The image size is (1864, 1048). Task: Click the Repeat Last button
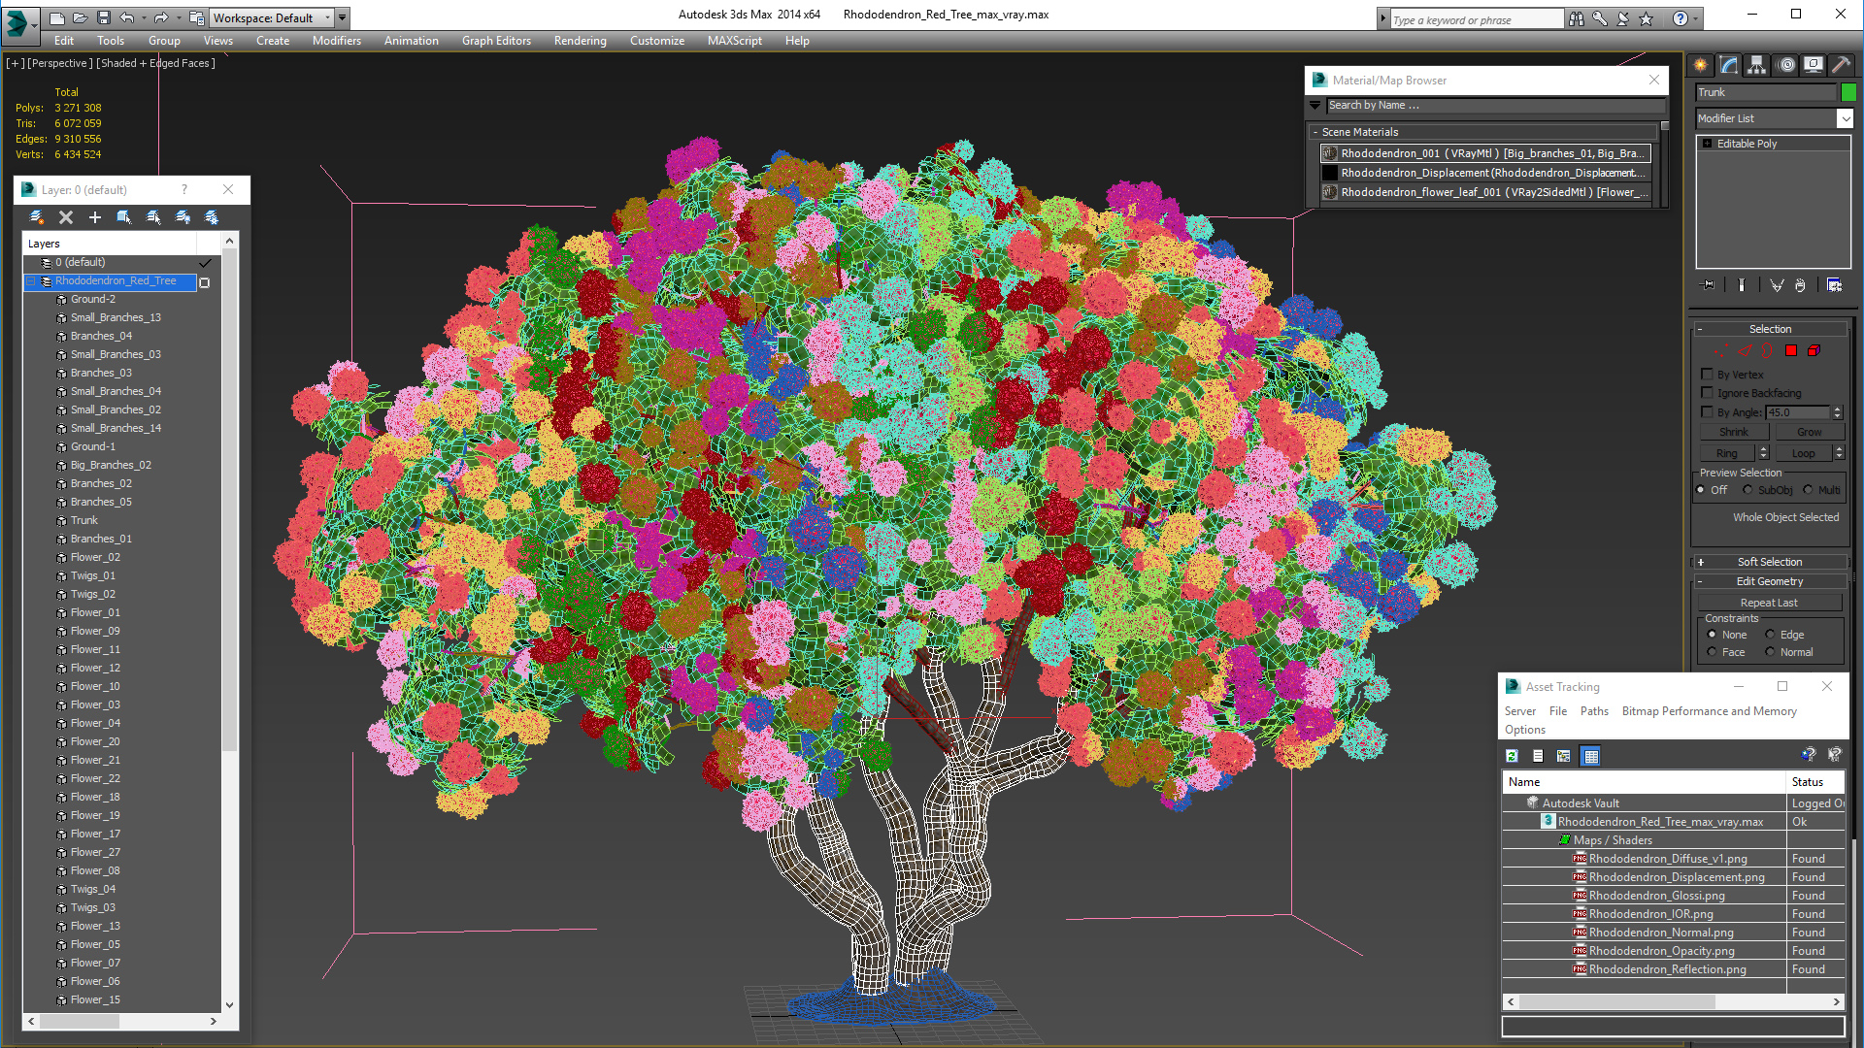point(1768,603)
